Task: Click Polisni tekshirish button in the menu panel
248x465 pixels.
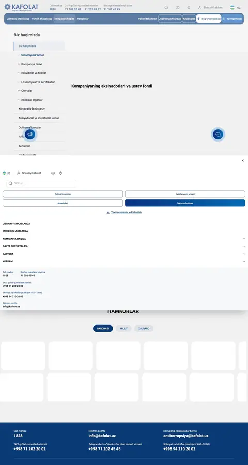Action: pyautogui.click(x=63, y=194)
